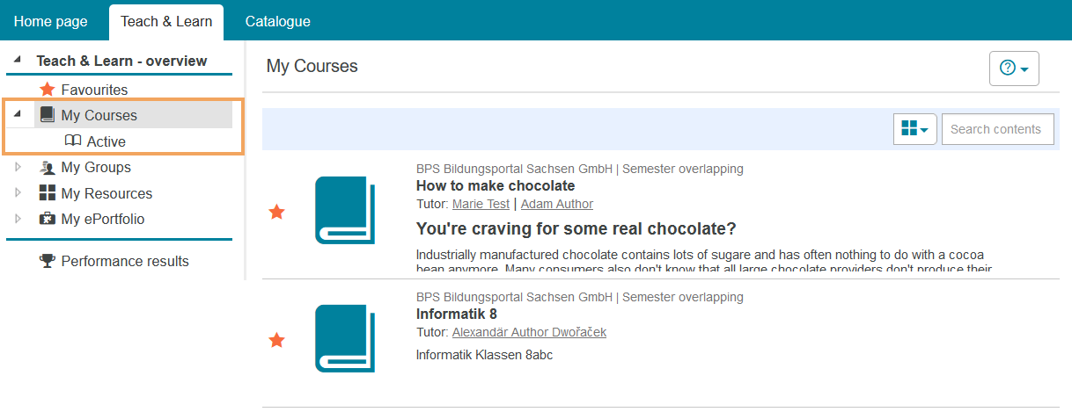This screenshot has height=412, width=1072.
Task: Open My ePortfolio in sidebar
Action: click(103, 219)
